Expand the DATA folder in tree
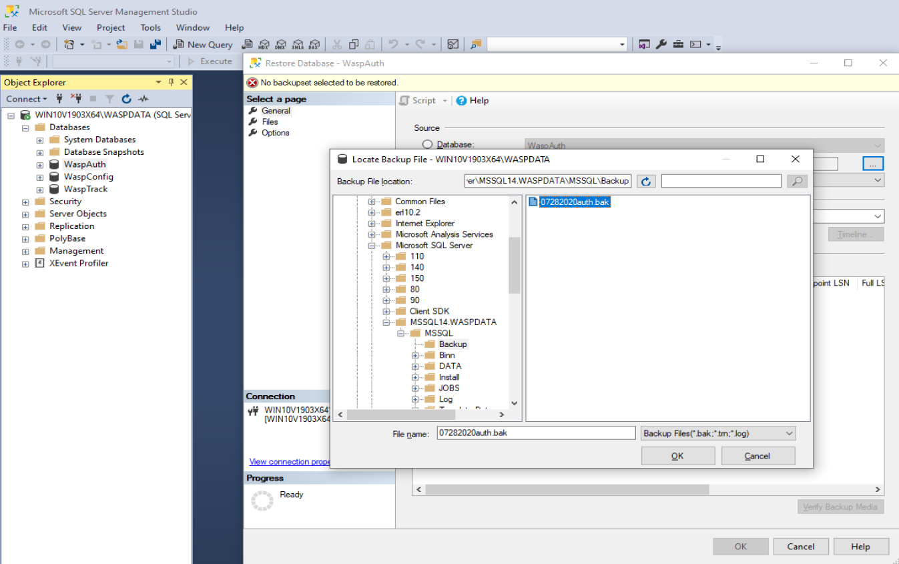The height and width of the screenshot is (564, 899). tap(415, 366)
